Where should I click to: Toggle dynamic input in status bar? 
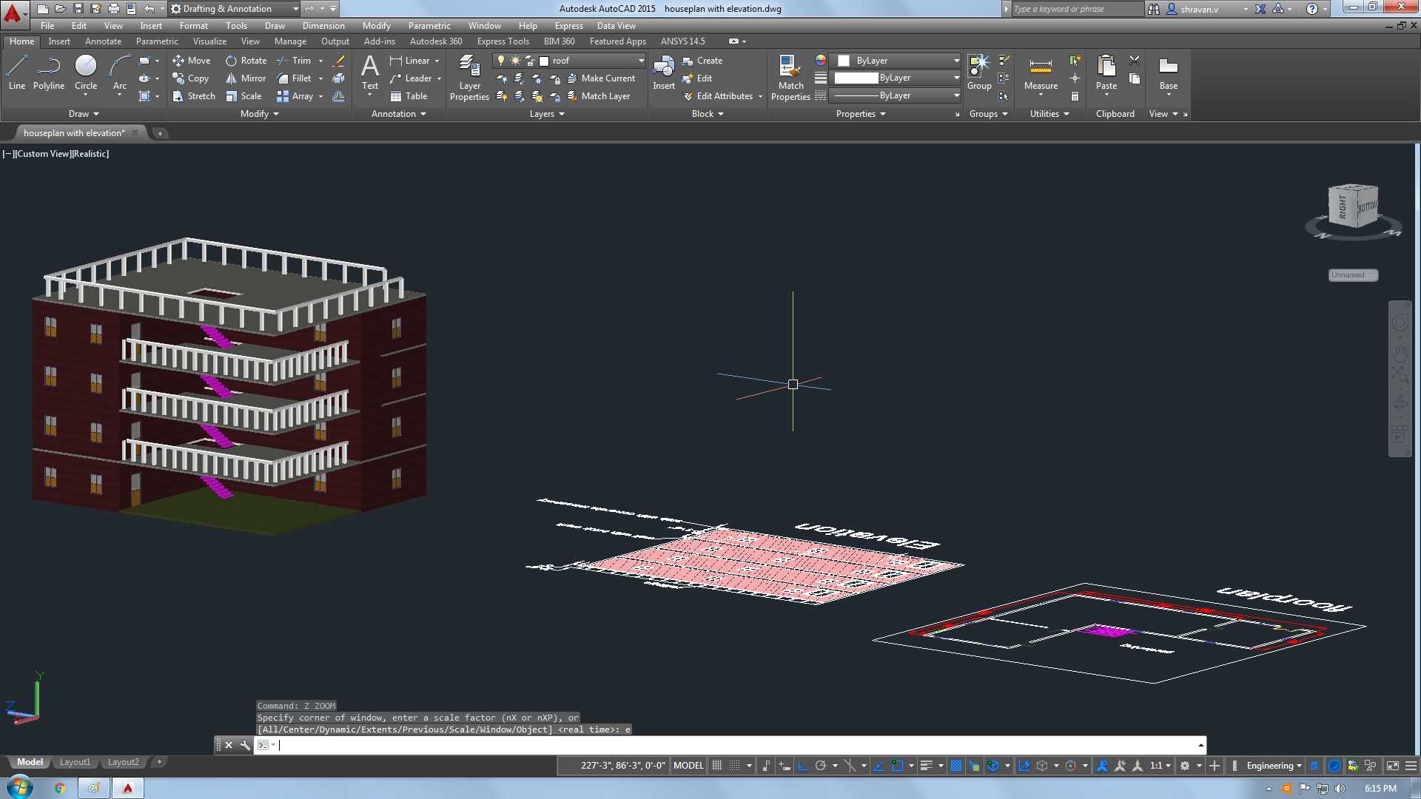(x=785, y=766)
